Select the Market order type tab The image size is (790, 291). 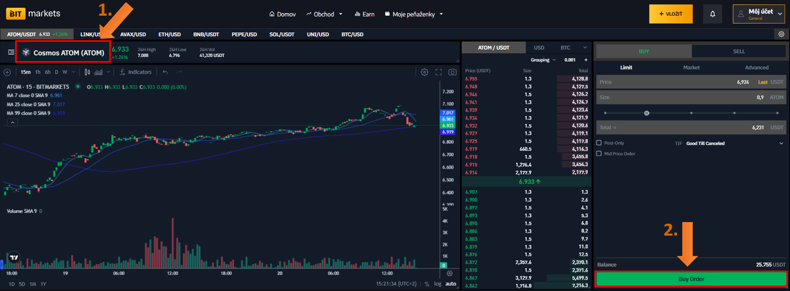691,67
